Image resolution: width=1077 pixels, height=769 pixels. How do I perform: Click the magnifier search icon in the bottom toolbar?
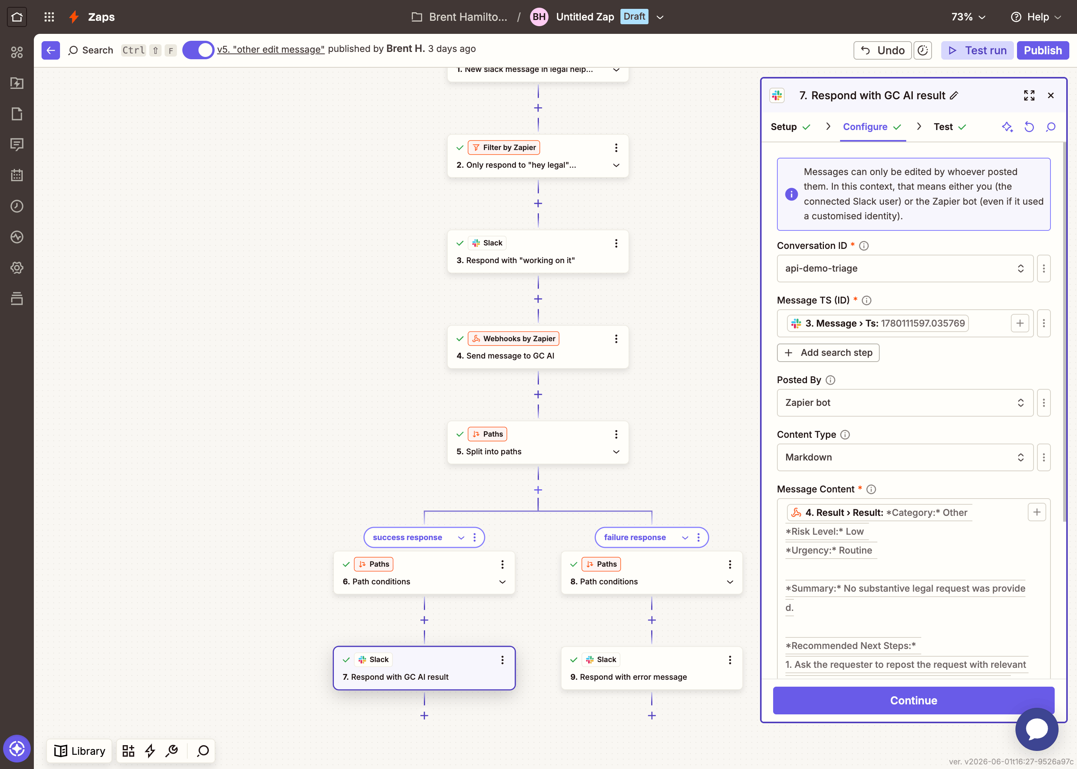(x=203, y=751)
